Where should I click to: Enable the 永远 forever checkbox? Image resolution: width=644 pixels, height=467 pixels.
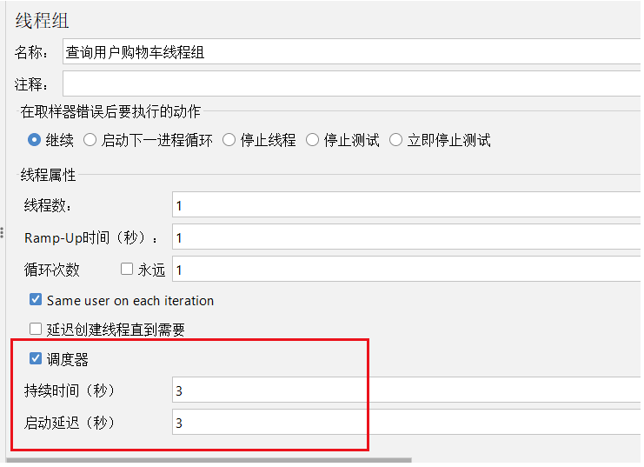(x=127, y=269)
